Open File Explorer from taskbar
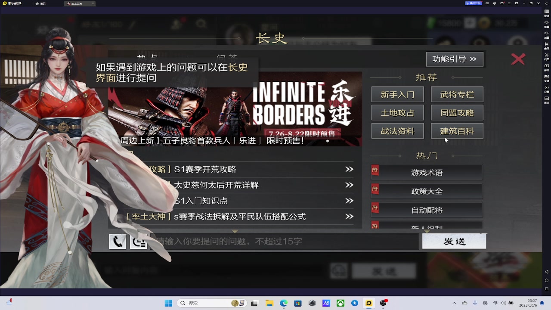The height and width of the screenshot is (310, 551). tap(269, 303)
